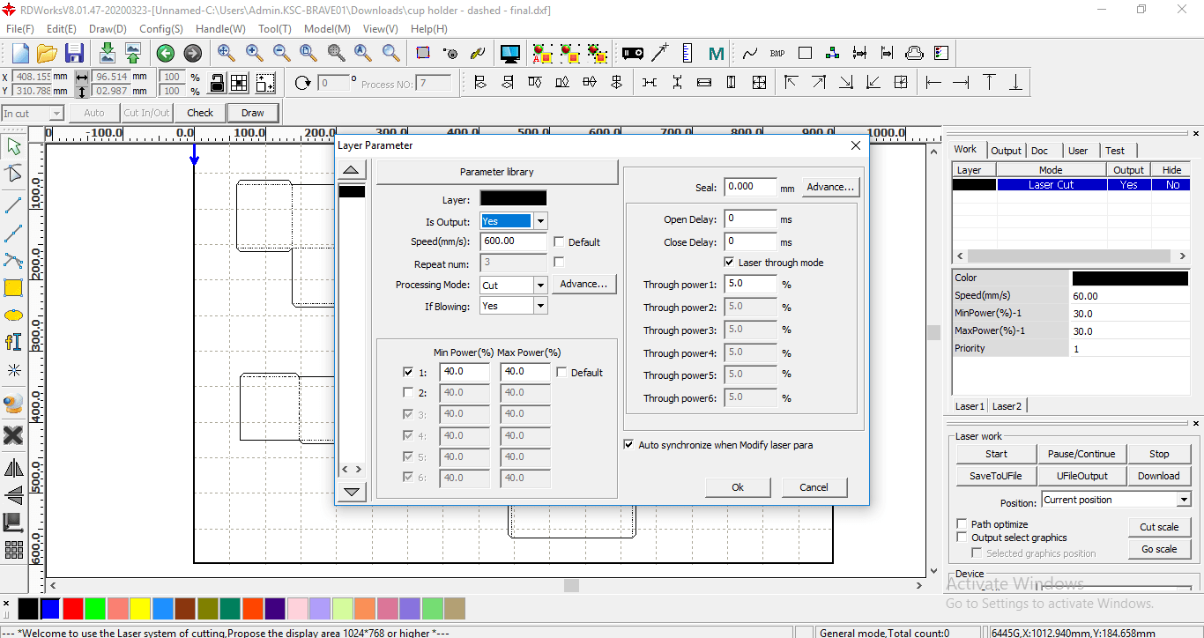This screenshot has height=638, width=1204.
Task: Switch to the Laser2 tab
Action: click(x=1007, y=406)
